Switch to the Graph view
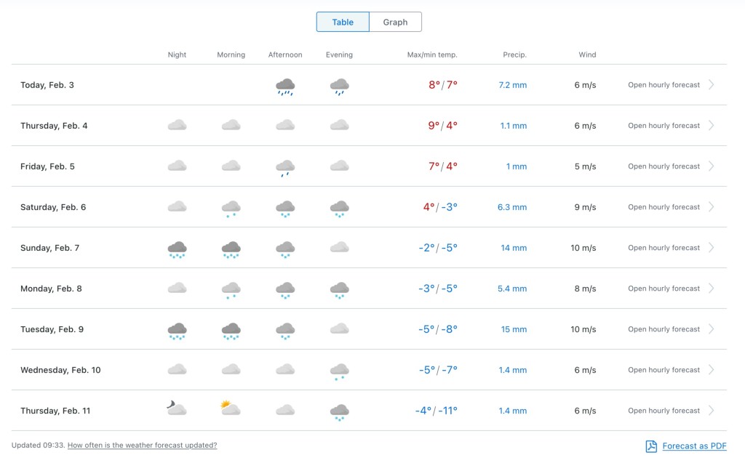 coord(395,22)
